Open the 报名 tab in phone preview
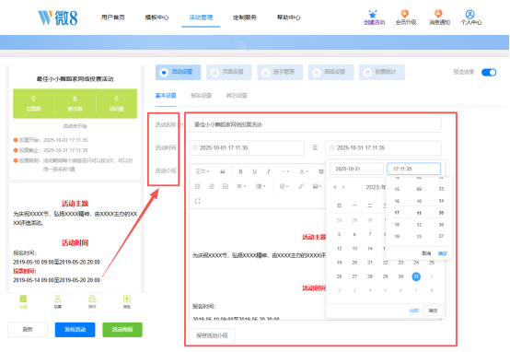The image size is (510, 352). [x=127, y=301]
